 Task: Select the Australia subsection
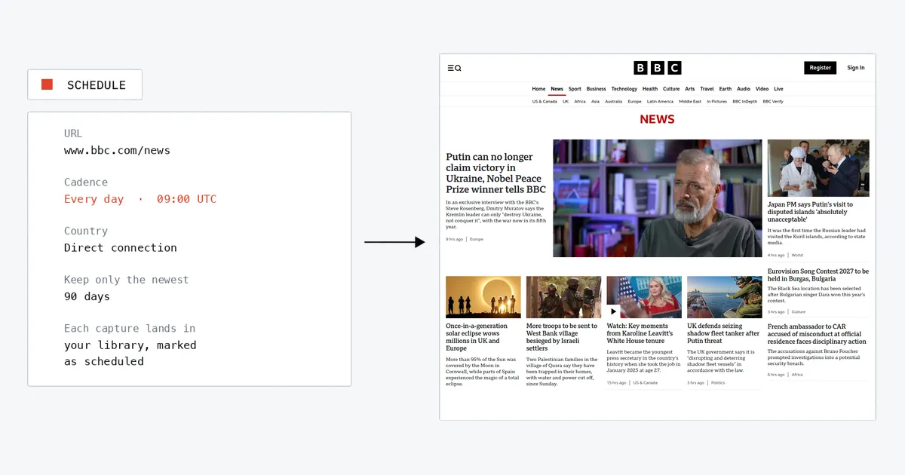613,101
